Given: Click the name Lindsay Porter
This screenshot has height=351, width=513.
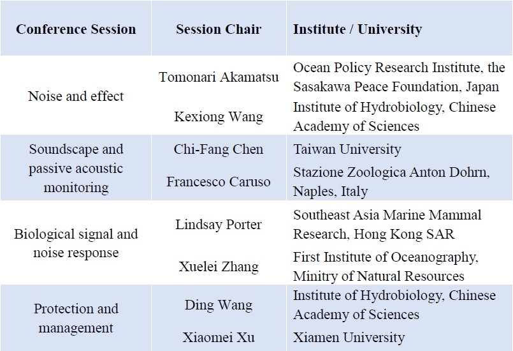Looking at the screenshot, I should click(219, 225).
